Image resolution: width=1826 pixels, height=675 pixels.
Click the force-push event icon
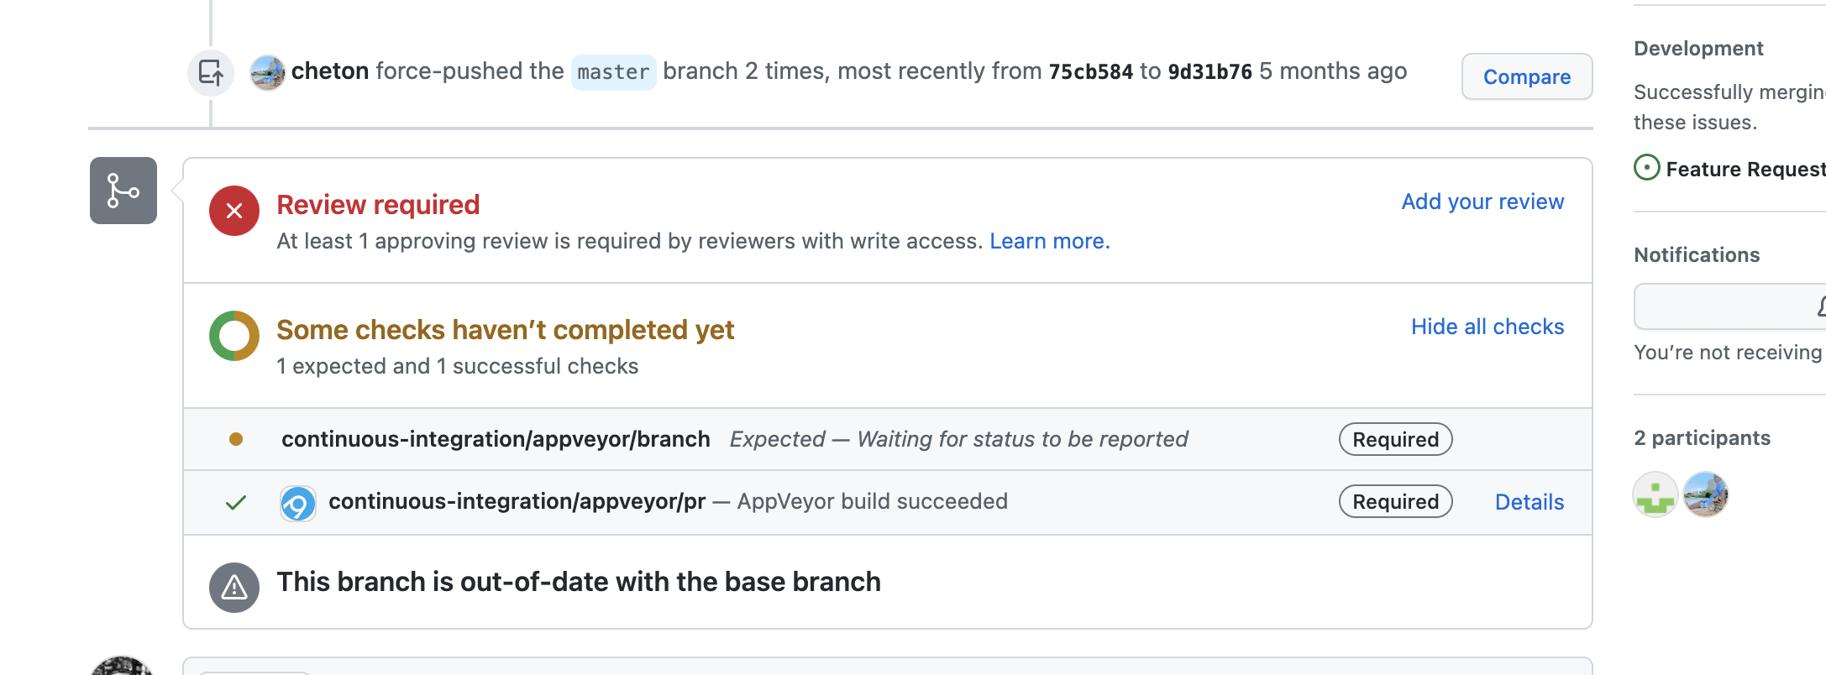[211, 73]
